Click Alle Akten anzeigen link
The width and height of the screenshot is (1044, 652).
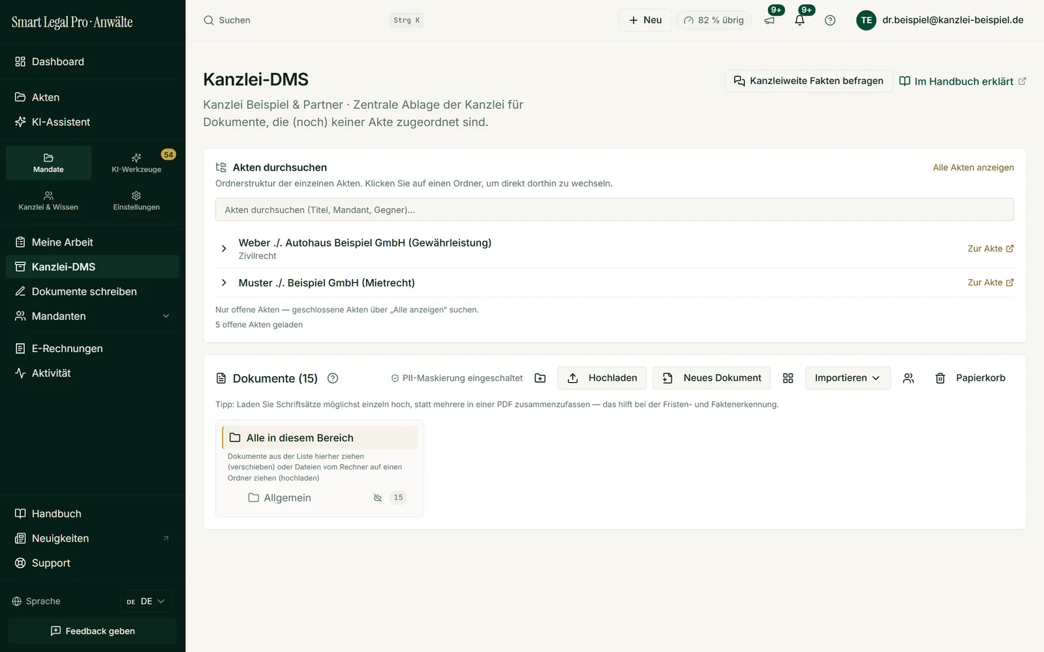974,168
